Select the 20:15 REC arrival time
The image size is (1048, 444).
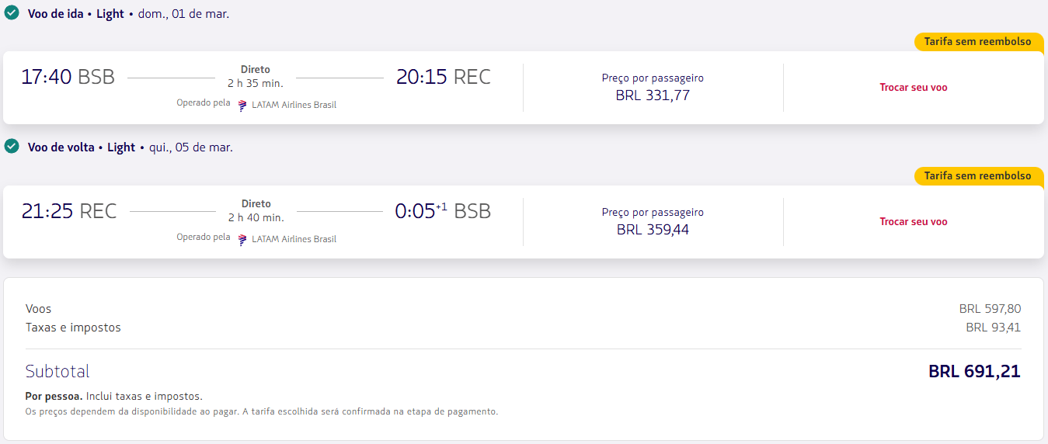pyautogui.click(x=443, y=78)
